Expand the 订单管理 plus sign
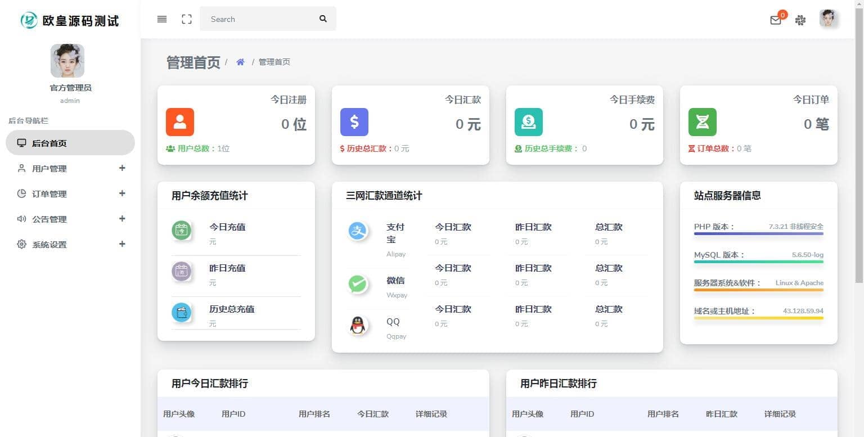This screenshot has width=864, height=437. click(122, 193)
